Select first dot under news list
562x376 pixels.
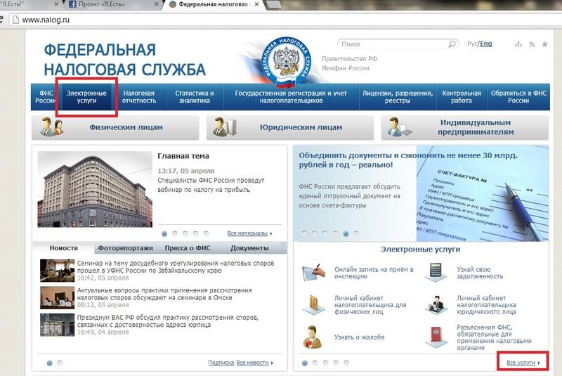tap(49, 363)
